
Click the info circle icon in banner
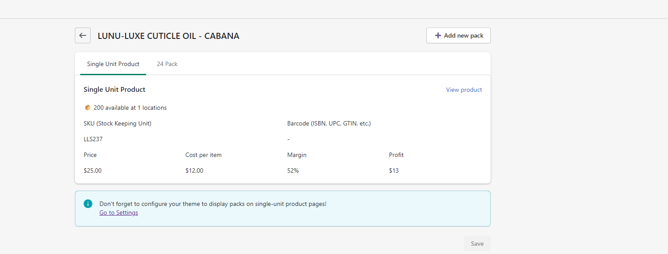[x=88, y=204]
